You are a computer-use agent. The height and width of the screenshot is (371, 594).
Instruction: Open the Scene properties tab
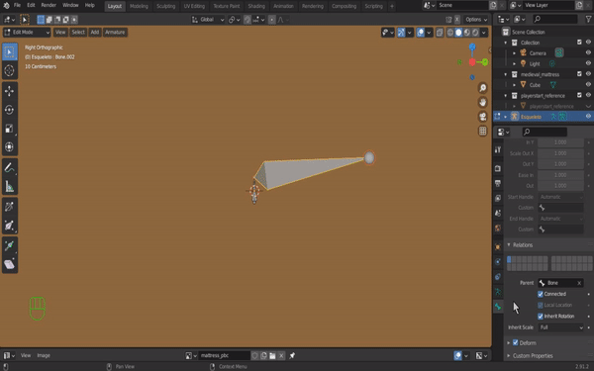click(x=498, y=213)
